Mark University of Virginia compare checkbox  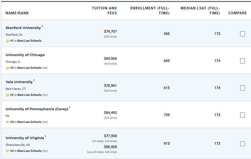[242, 144]
